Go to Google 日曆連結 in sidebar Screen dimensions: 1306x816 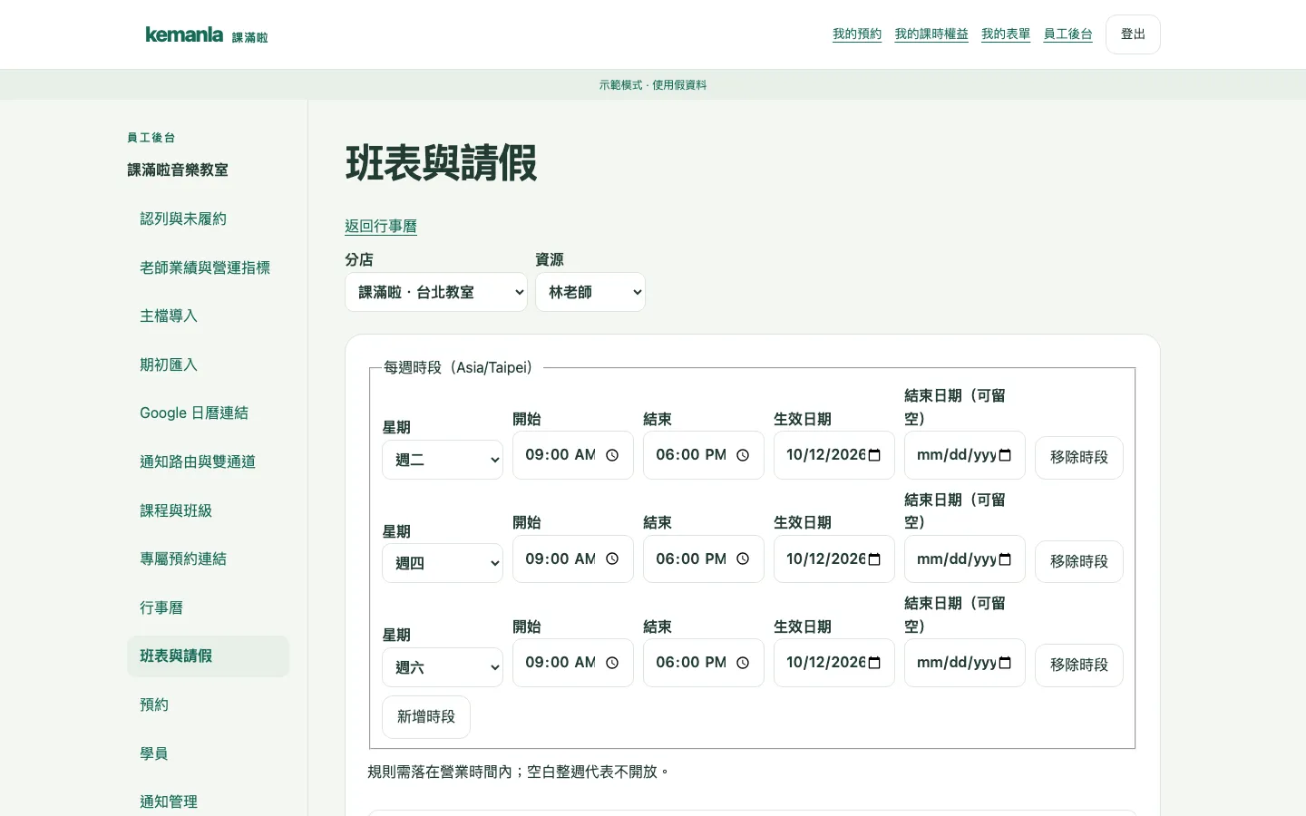208,413
